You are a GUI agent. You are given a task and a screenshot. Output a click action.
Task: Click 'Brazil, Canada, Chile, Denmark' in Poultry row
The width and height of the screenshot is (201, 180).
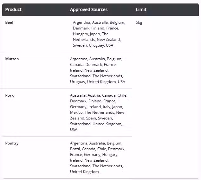[98, 149]
